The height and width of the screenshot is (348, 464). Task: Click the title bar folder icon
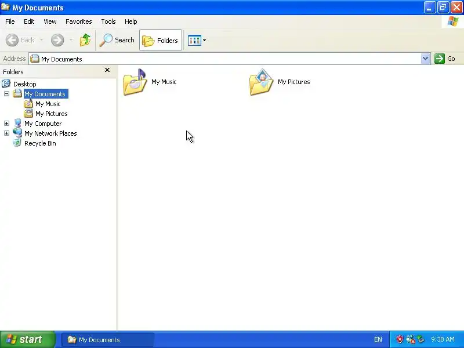[x=6, y=7]
